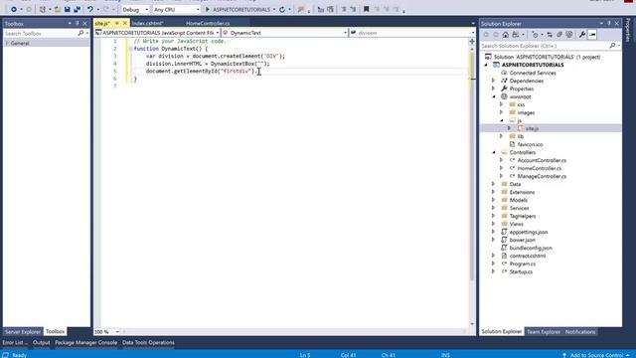636x358 pixels.
Task: Click the Toolbox search magnifier icon
Action: click(x=80, y=33)
